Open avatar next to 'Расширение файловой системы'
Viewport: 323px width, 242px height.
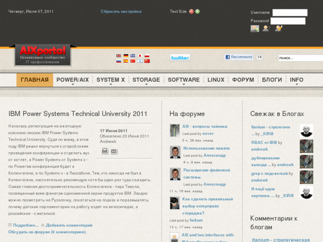point(175,174)
